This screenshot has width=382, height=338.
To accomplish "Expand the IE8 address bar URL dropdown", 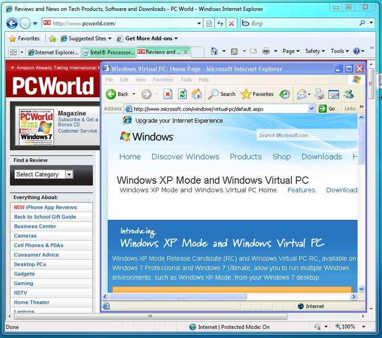I will point(199,23).
